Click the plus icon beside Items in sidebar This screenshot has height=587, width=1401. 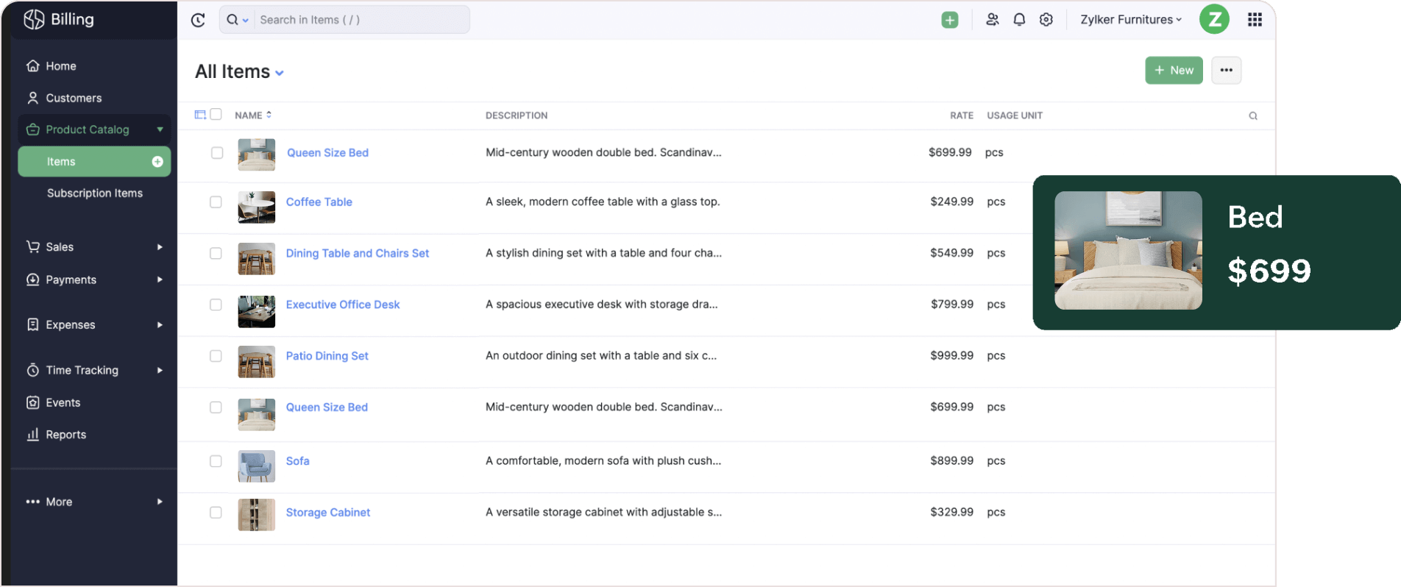click(x=157, y=162)
